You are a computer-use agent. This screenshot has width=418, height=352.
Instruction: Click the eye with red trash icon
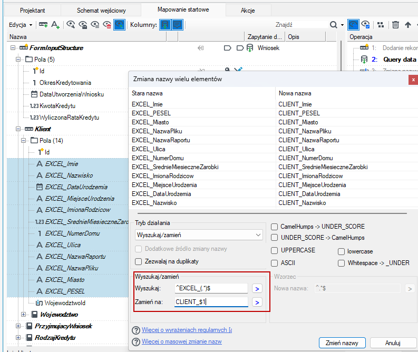point(107,25)
